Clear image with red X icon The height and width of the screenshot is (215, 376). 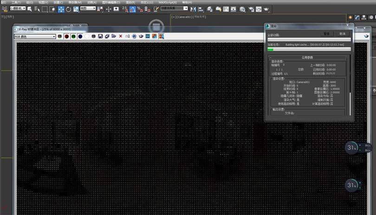point(121,37)
